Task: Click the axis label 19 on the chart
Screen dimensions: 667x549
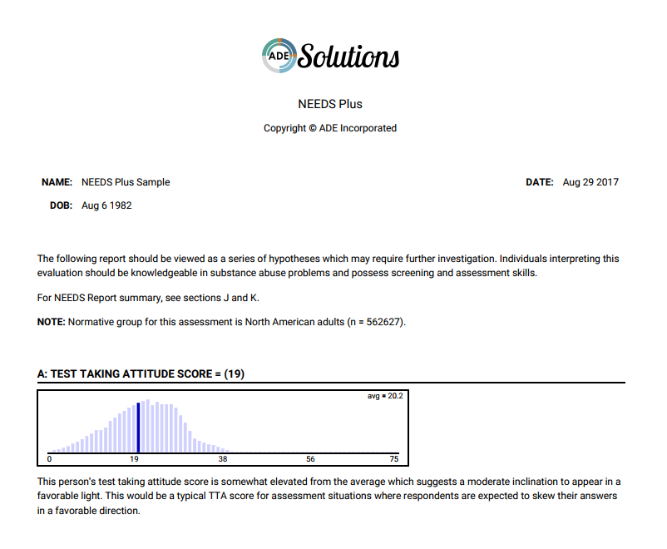Action: [x=134, y=459]
